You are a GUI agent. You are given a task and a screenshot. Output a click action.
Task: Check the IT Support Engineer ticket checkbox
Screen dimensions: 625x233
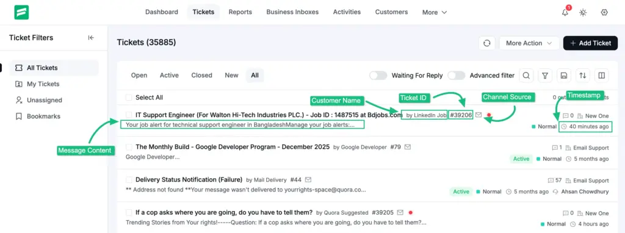[x=129, y=115]
